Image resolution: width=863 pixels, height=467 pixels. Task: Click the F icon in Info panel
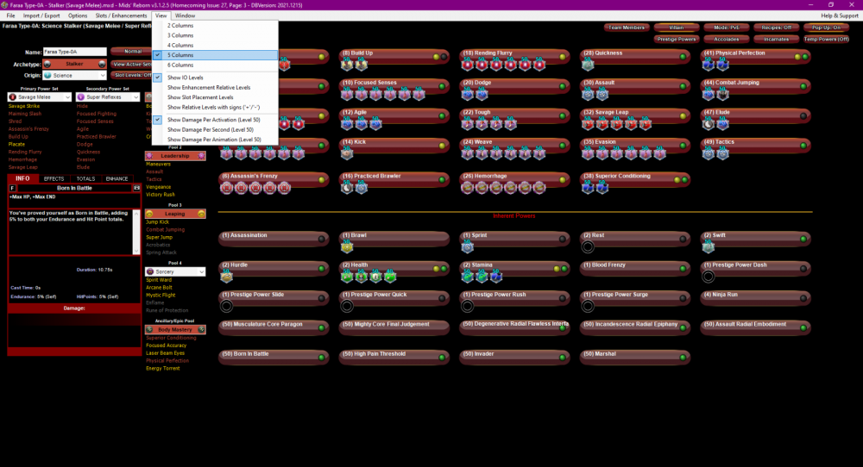pos(12,188)
